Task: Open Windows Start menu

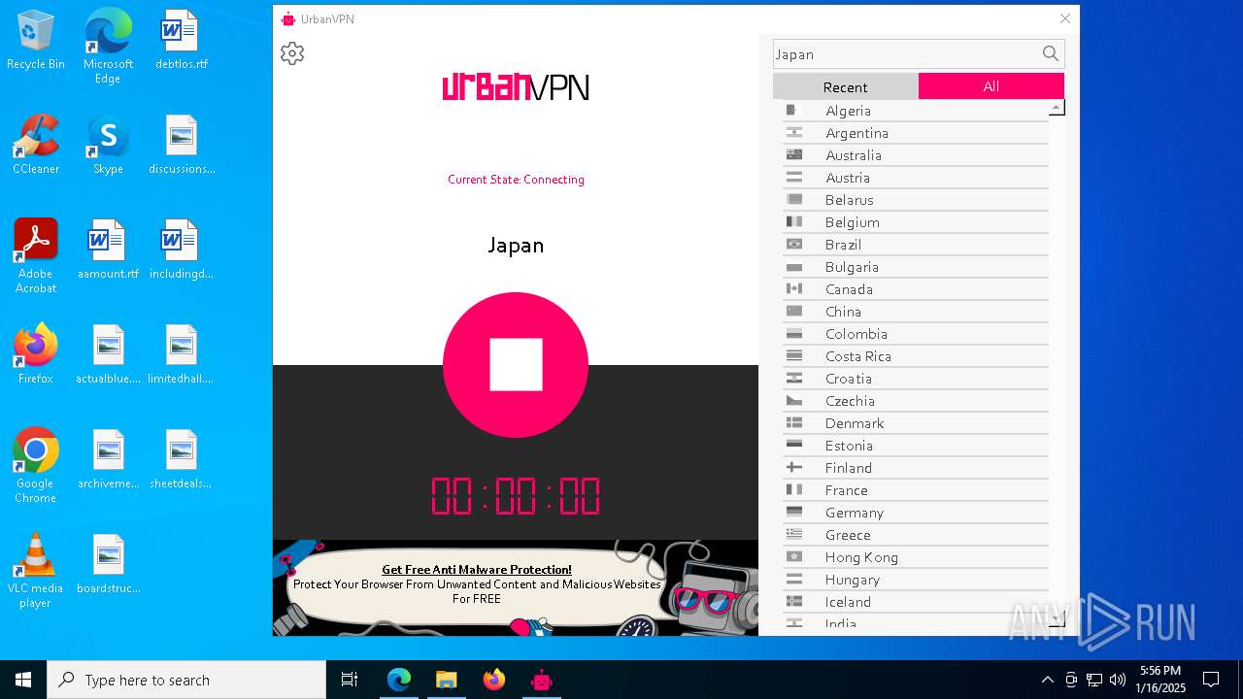Action: point(23,680)
